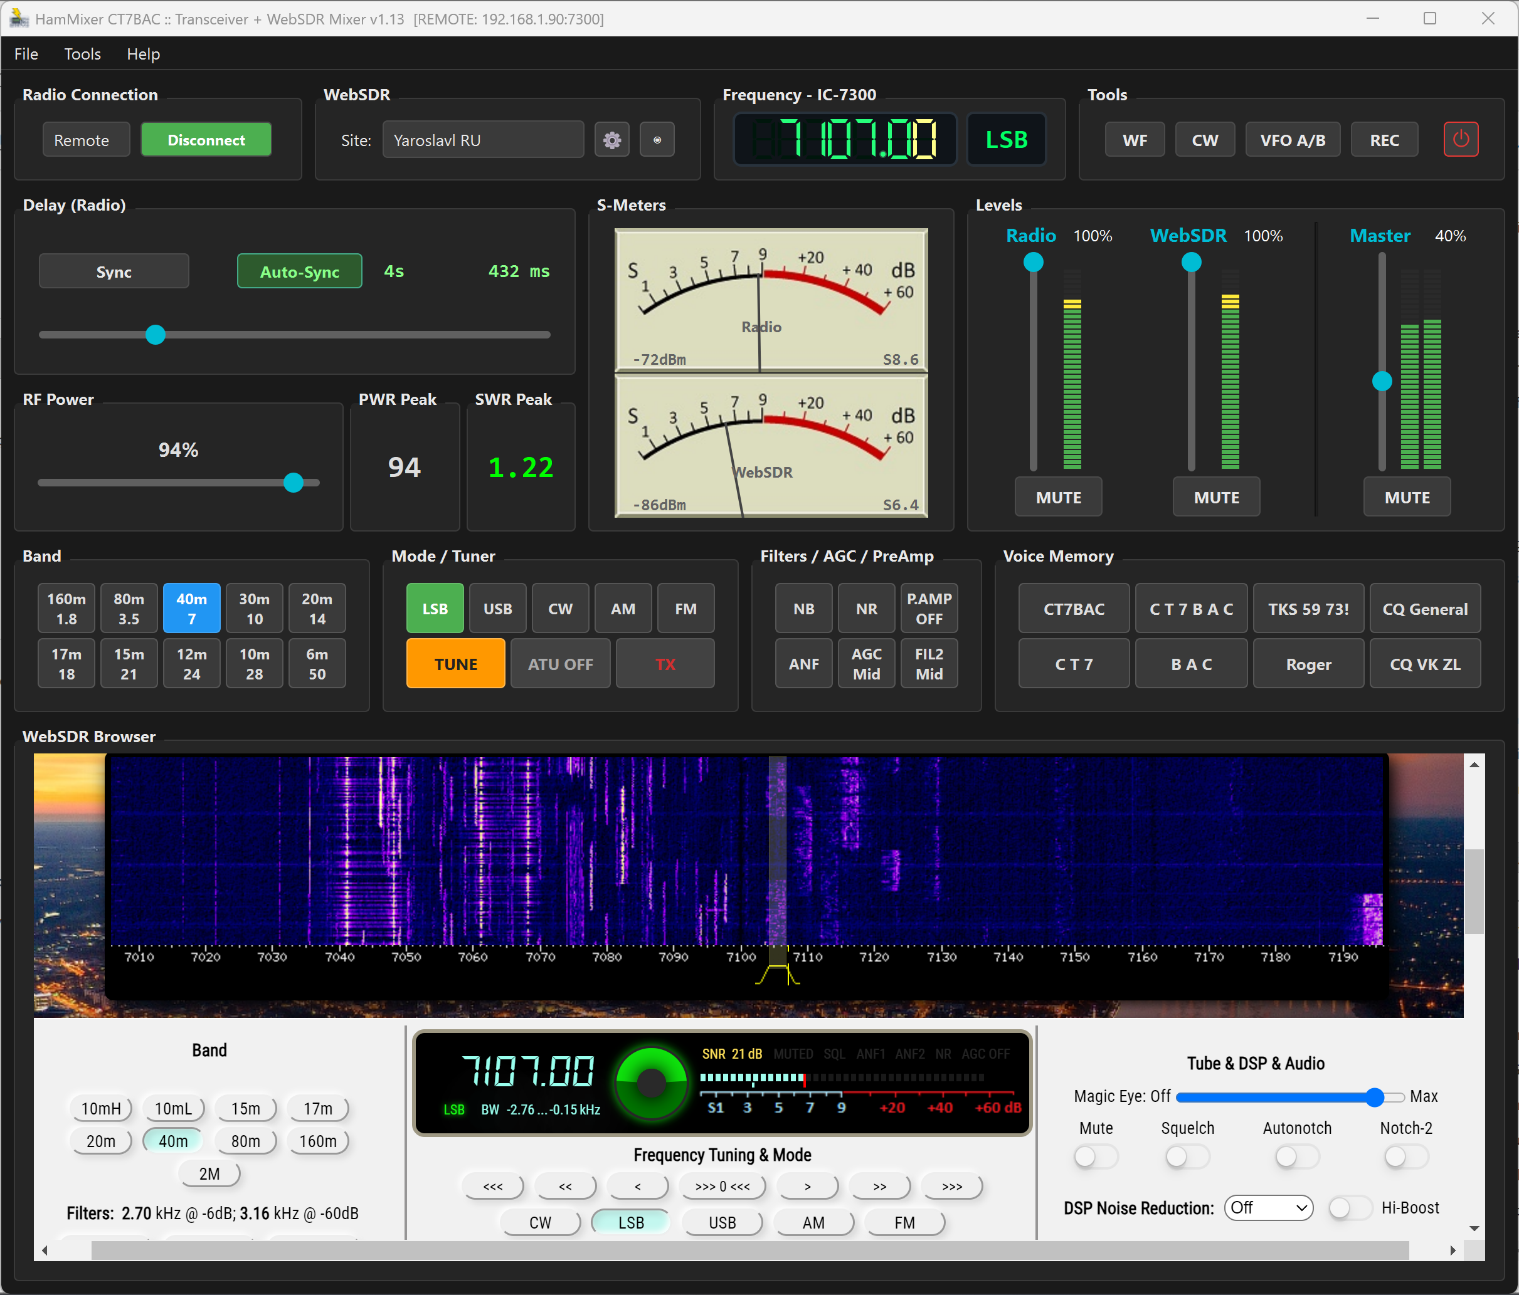Recall the TKS 59 73! voice memory
This screenshot has width=1519, height=1295.
pos(1308,608)
